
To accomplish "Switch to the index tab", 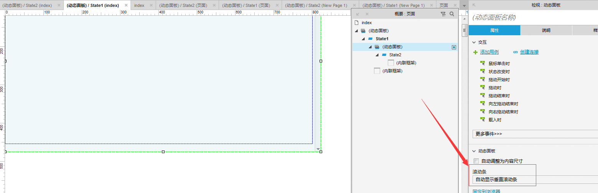I will [x=139, y=5].
